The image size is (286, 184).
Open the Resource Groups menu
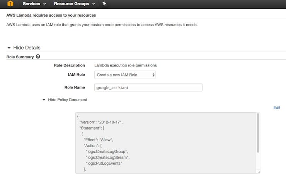coord(75,3)
